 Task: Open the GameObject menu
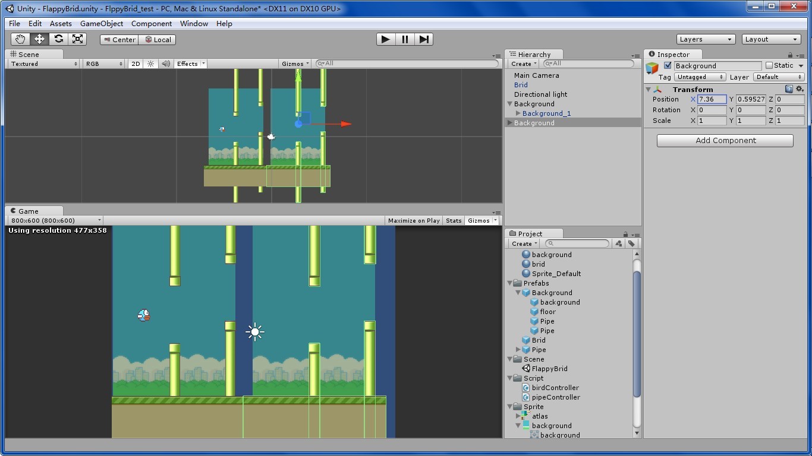click(103, 23)
